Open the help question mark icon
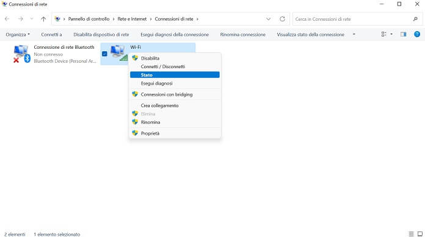 [417, 34]
